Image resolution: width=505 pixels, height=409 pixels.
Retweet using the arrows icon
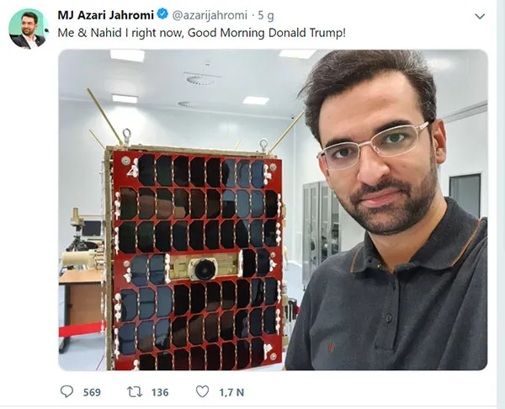tap(135, 392)
